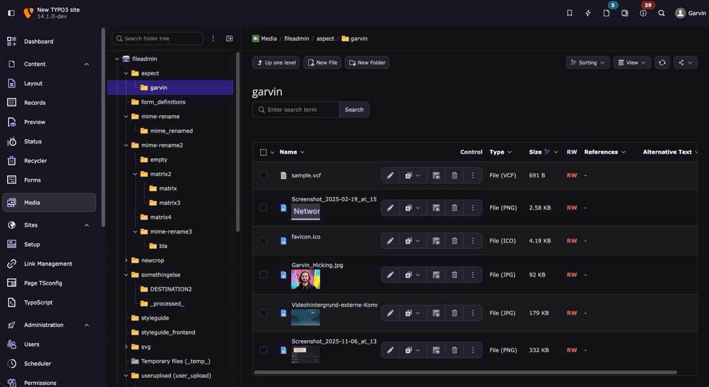Image resolution: width=709 pixels, height=387 pixels.
Task: Open the View dropdown in the toolbar
Action: (631, 62)
